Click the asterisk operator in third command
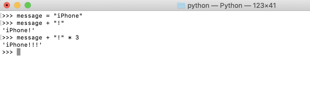The width and height of the screenshot is (310, 96). tap(70, 38)
